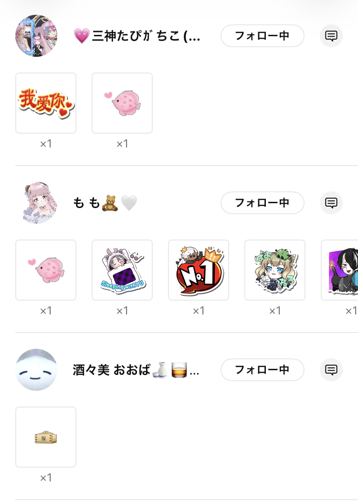
Task: Open message icon beside 三神たぴ user
Action: [x=331, y=36]
